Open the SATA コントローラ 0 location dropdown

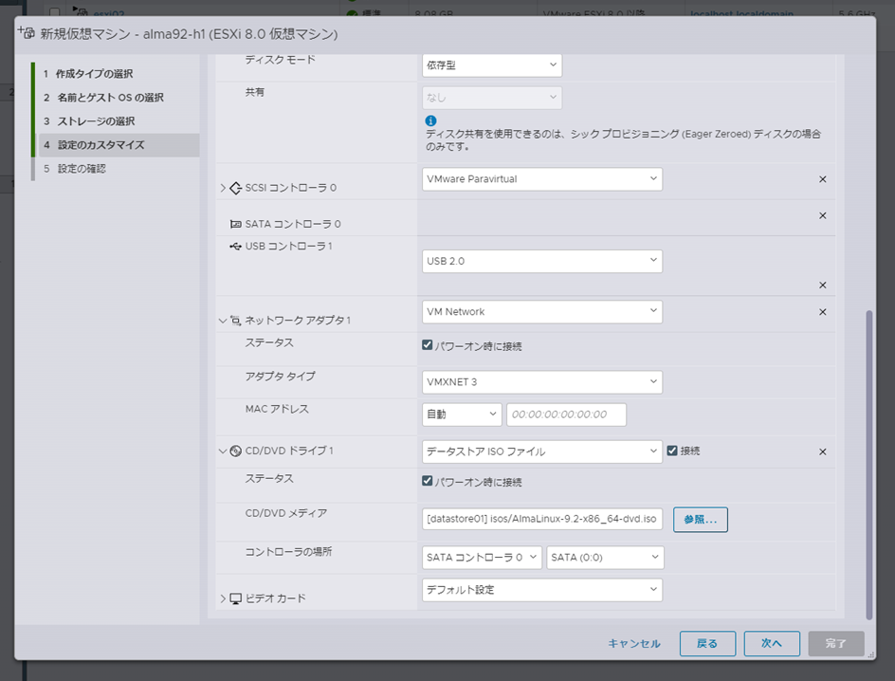[482, 557]
